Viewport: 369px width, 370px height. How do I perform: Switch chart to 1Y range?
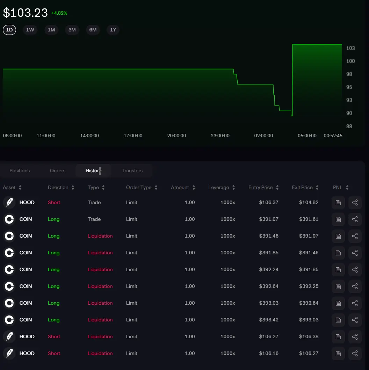click(113, 30)
